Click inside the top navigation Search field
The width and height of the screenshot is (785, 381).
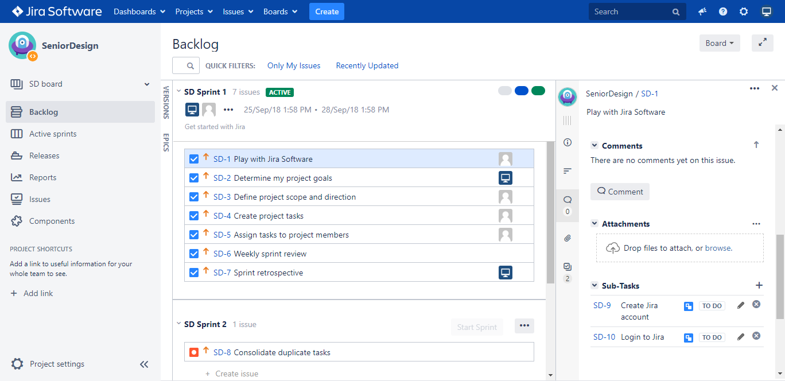coord(631,11)
